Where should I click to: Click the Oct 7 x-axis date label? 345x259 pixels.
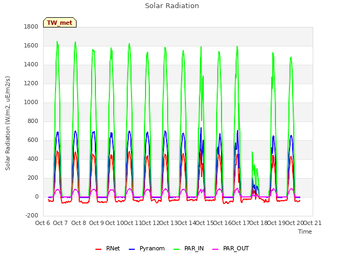click(x=60, y=223)
